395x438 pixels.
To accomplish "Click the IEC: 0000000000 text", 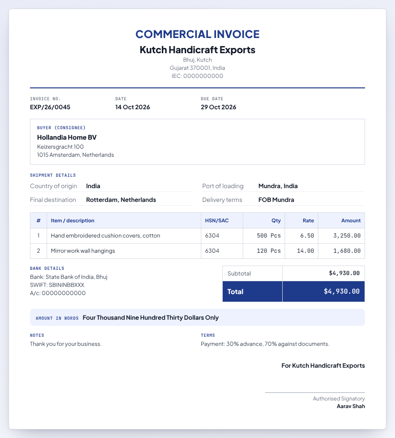I will click(197, 76).
